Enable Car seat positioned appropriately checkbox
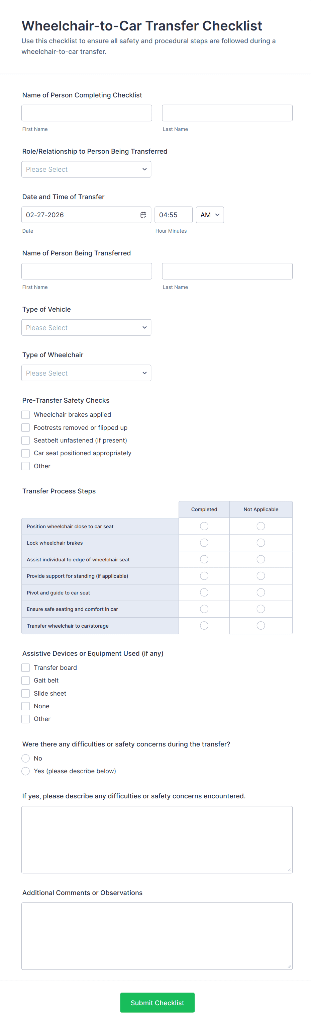 coord(25,453)
